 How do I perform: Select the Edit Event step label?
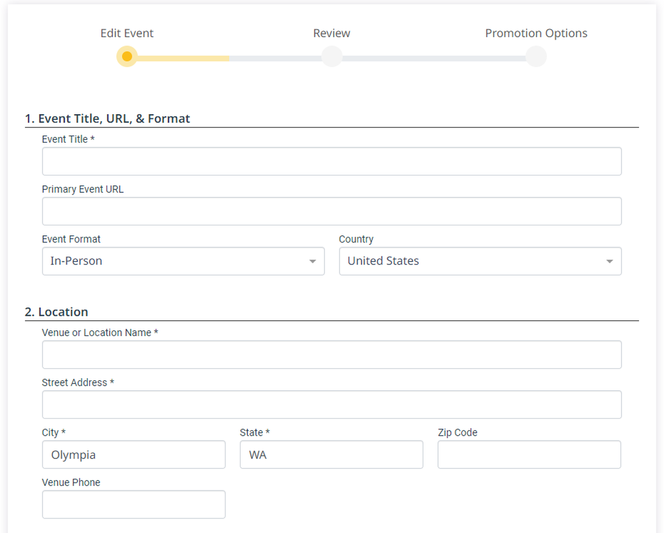(x=127, y=33)
